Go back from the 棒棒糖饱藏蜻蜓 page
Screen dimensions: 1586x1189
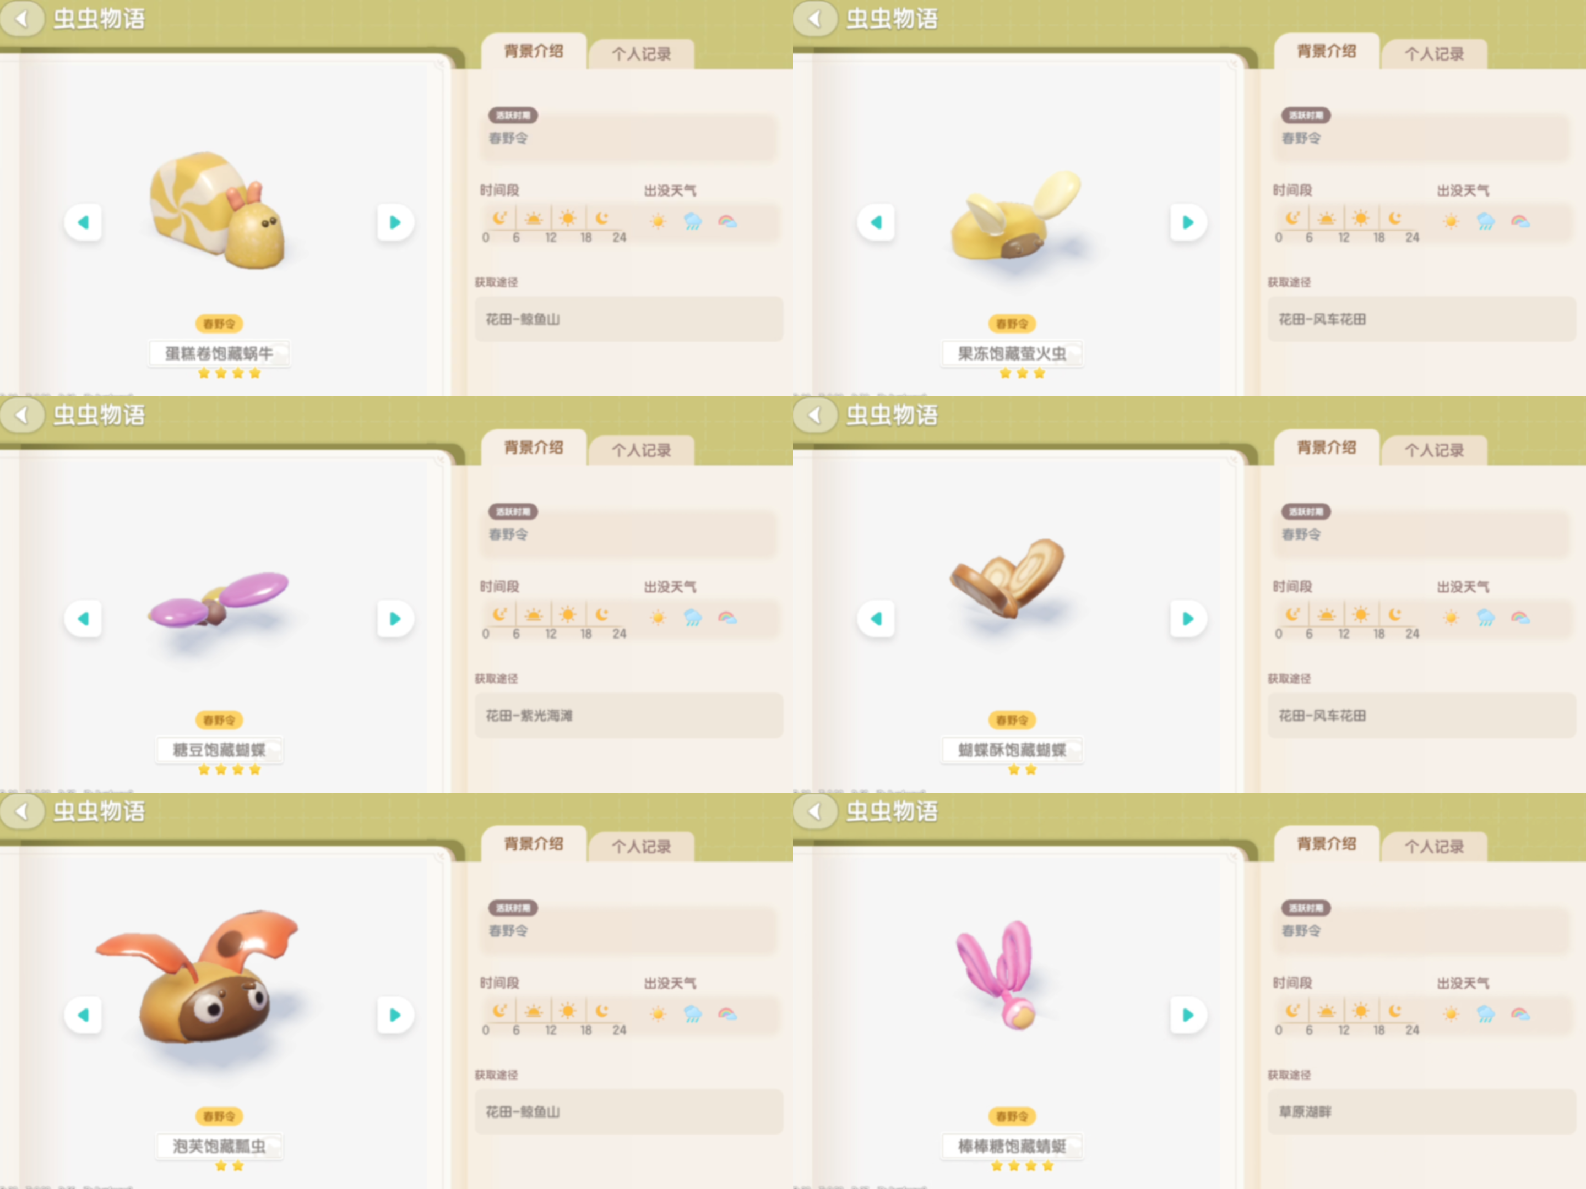pyautogui.click(x=815, y=811)
